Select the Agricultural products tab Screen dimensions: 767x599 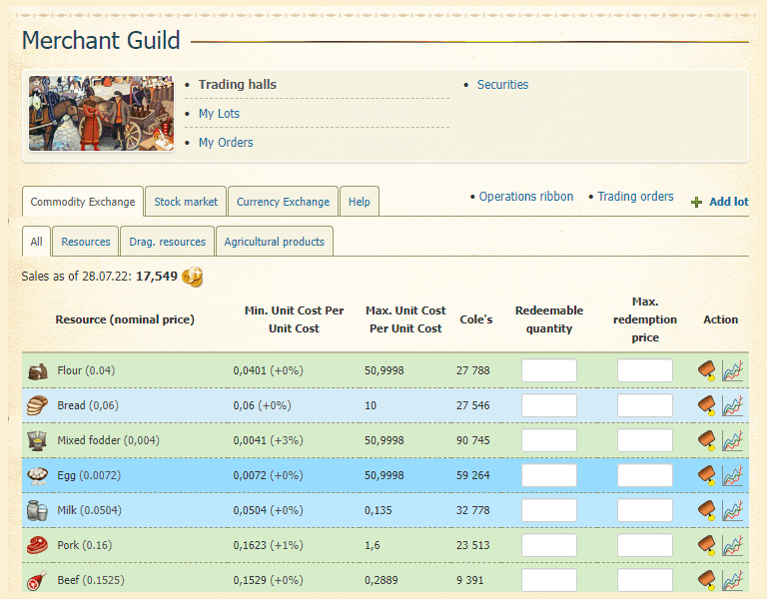click(x=275, y=242)
